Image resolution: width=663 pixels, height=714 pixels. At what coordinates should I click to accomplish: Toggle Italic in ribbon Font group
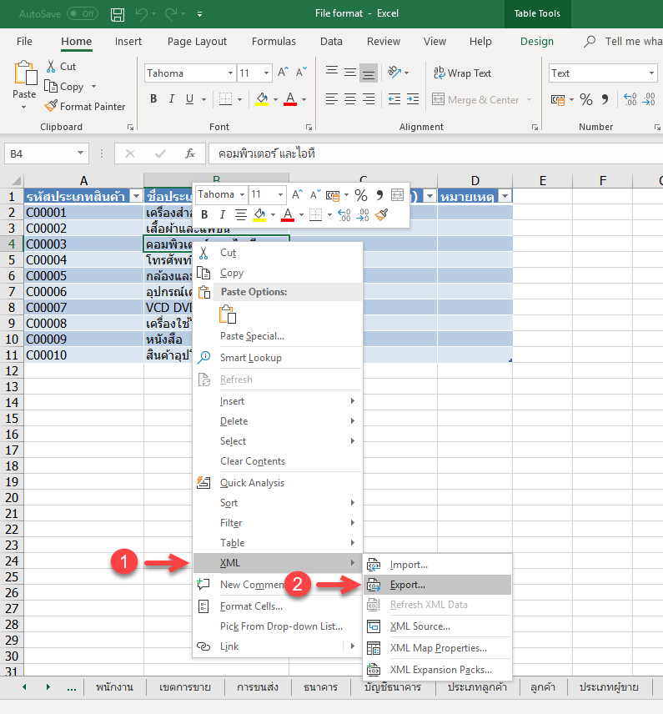172,98
